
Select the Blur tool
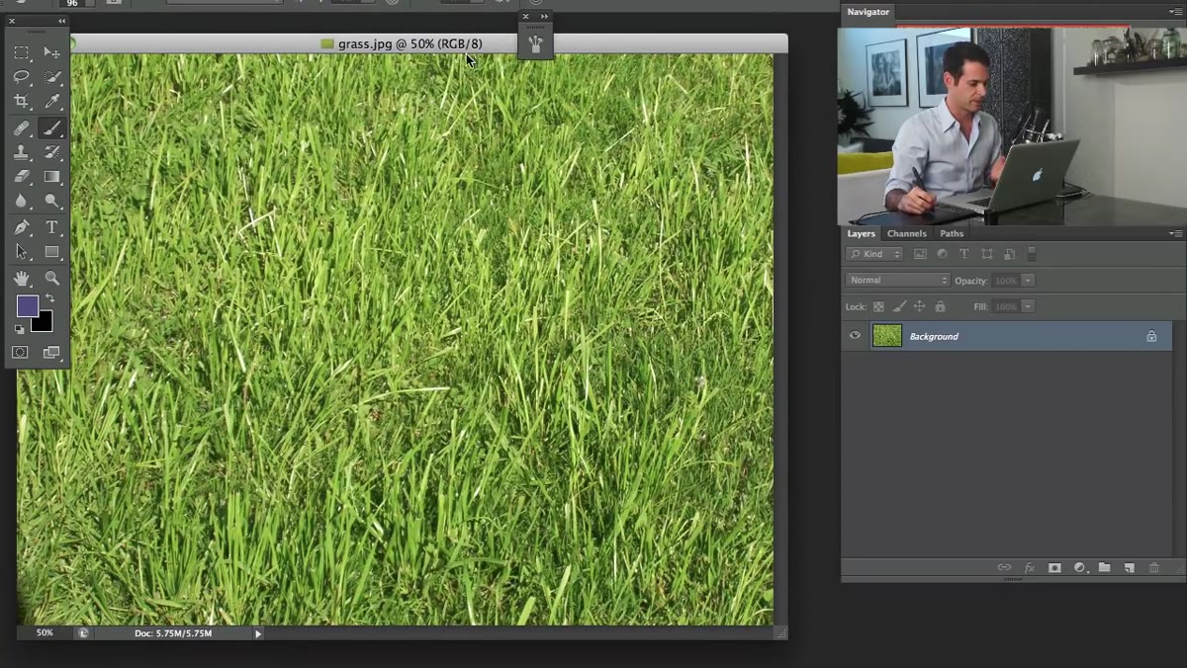pos(22,201)
